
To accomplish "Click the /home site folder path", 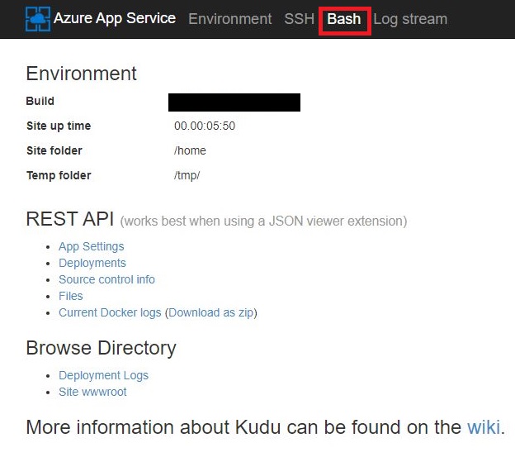I will click(190, 150).
